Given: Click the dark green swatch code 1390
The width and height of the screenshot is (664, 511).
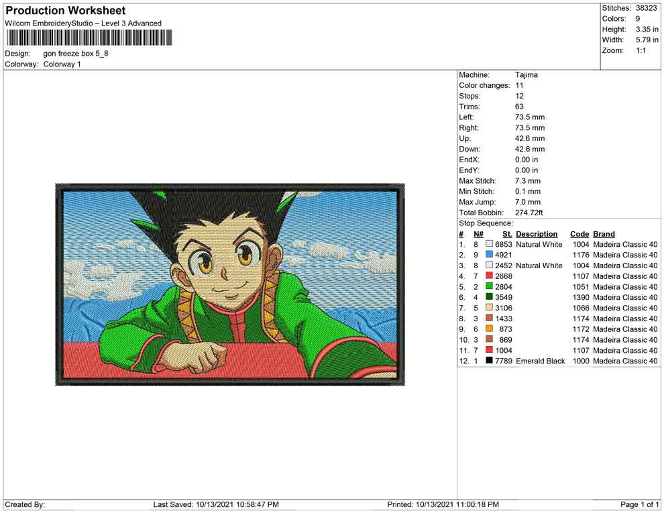Looking at the screenshot, I should [x=489, y=297].
